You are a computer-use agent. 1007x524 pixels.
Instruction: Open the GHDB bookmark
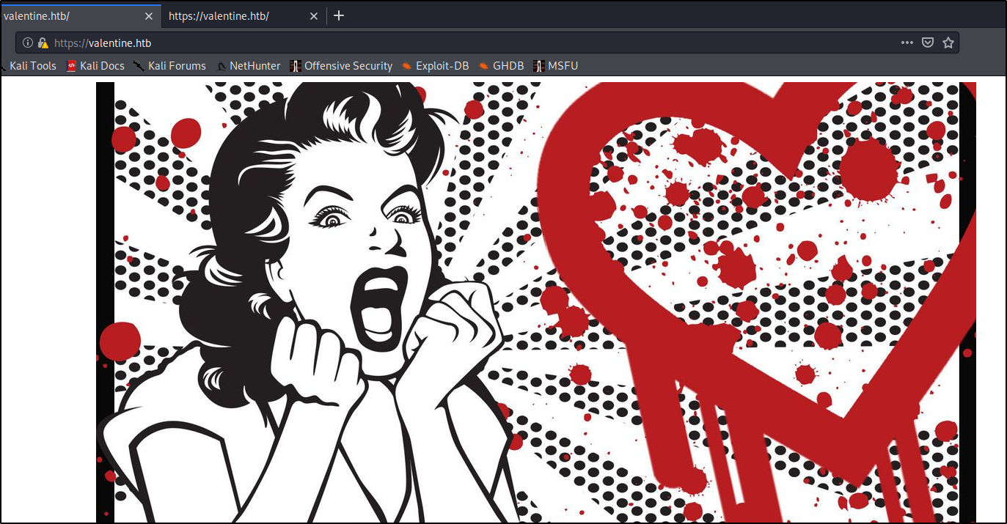pyautogui.click(x=501, y=66)
